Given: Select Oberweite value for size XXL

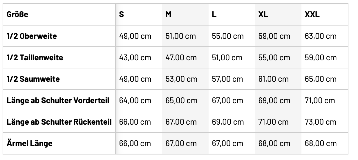Looking at the screenshot, I should pyautogui.click(x=321, y=36).
